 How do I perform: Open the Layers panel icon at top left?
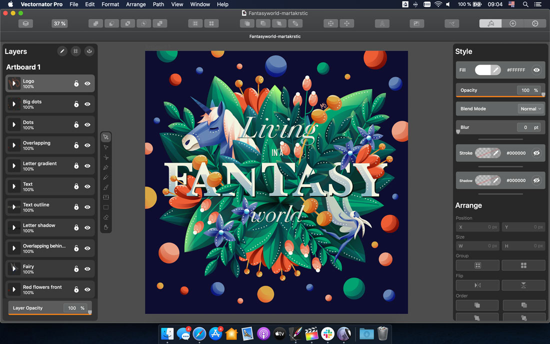25,23
